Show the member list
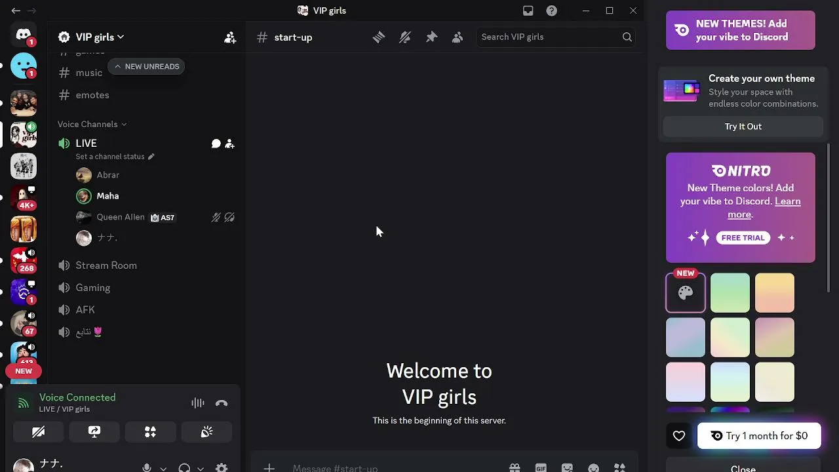This screenshot has height=472, width=839. [458, 37]
